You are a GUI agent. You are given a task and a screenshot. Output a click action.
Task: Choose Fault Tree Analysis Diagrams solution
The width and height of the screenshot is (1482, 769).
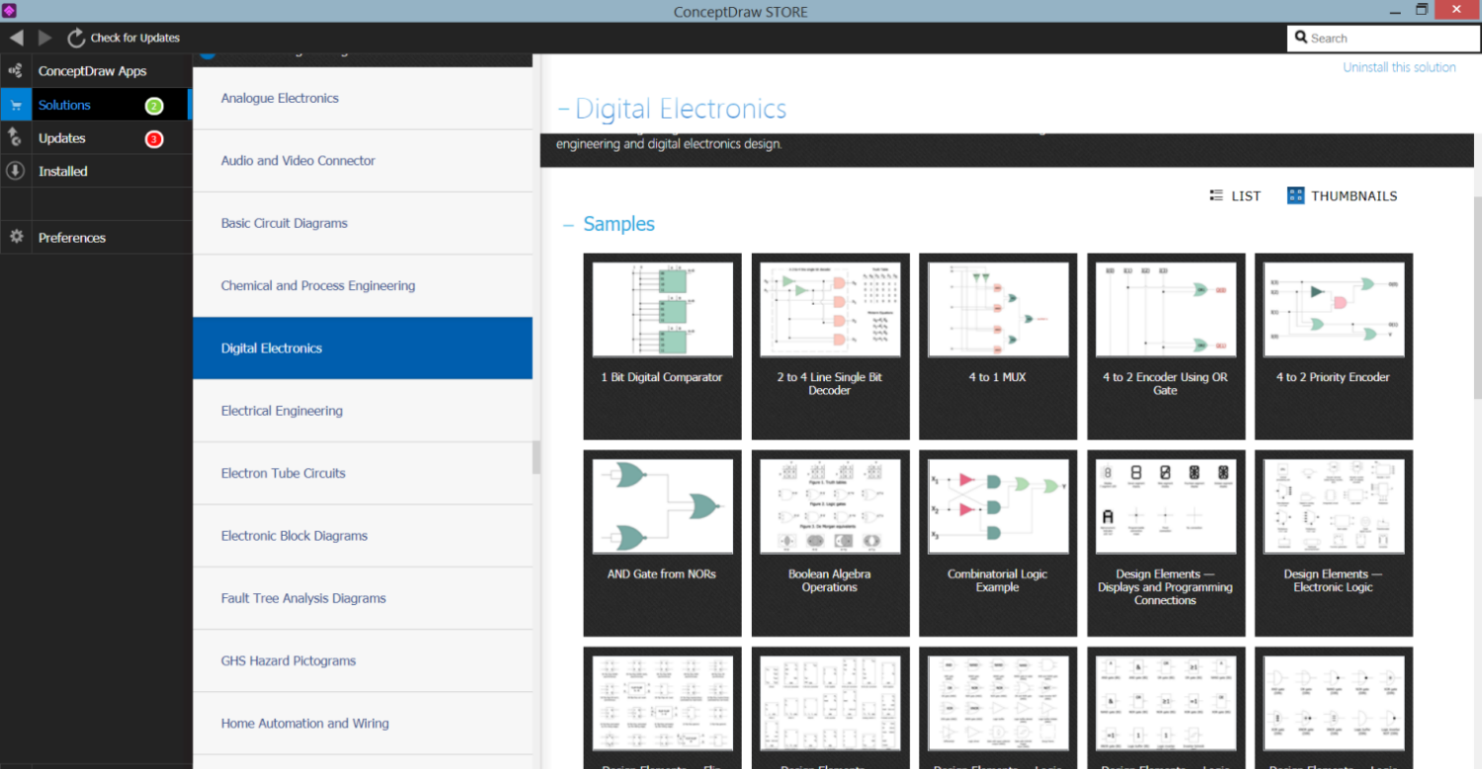click(x=363, y=598)
